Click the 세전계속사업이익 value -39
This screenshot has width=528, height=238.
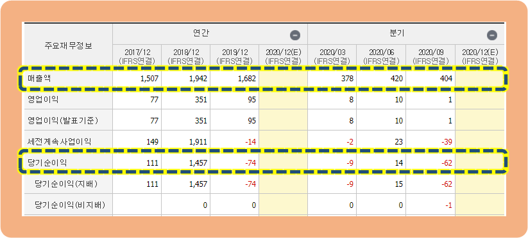[447, 141]
